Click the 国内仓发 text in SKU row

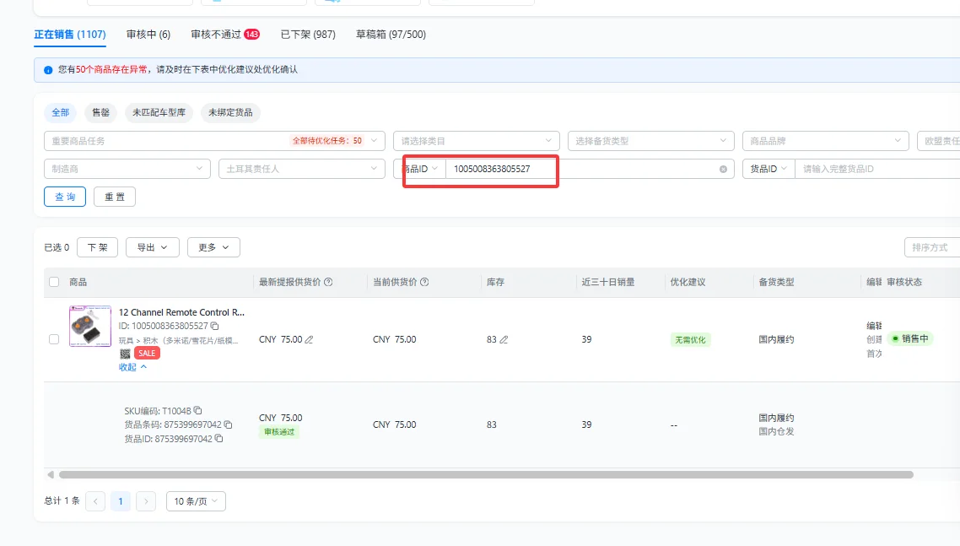776,431
